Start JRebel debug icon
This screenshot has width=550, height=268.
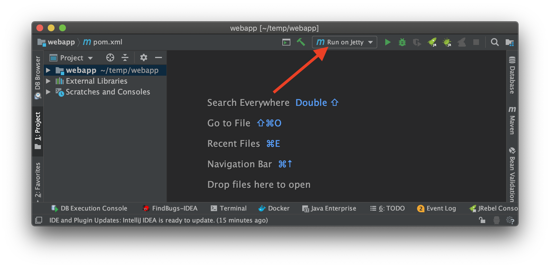[x=447, y=42]
